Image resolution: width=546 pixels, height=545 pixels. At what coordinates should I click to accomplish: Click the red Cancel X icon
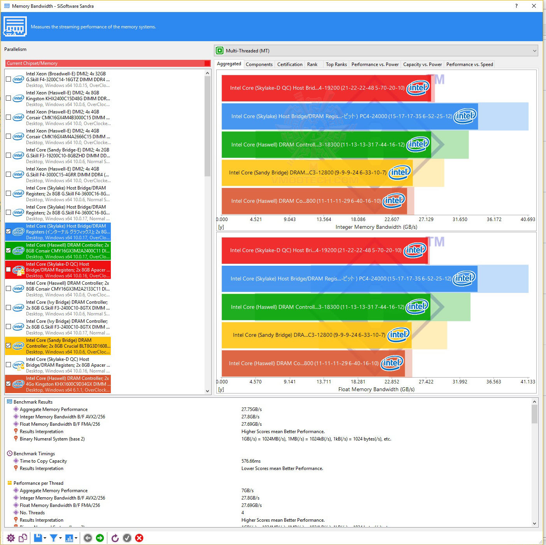click(x=139, y=538)
